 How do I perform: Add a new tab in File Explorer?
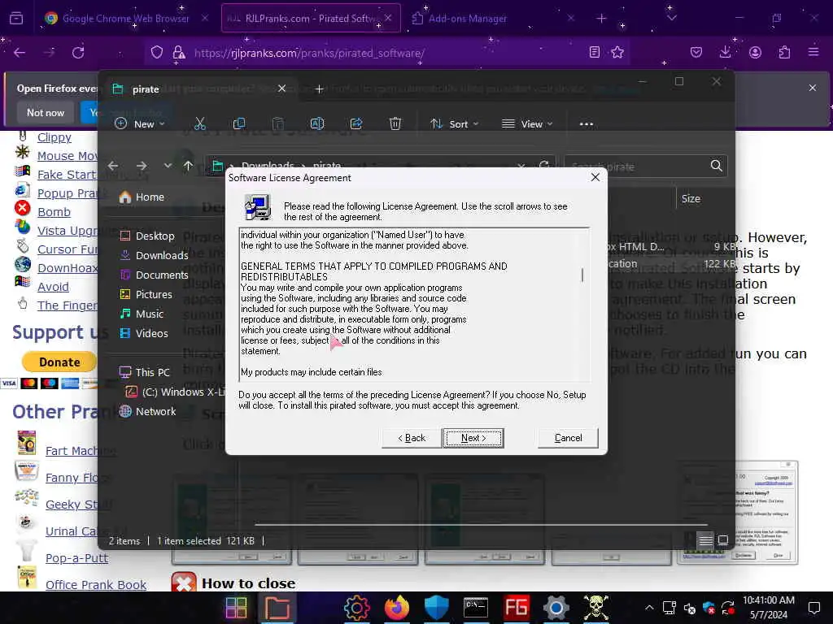319,89
